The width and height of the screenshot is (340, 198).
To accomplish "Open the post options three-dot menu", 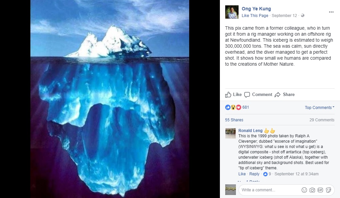I will [331, 12].
